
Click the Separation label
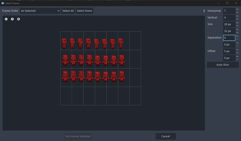pos(214,38)
